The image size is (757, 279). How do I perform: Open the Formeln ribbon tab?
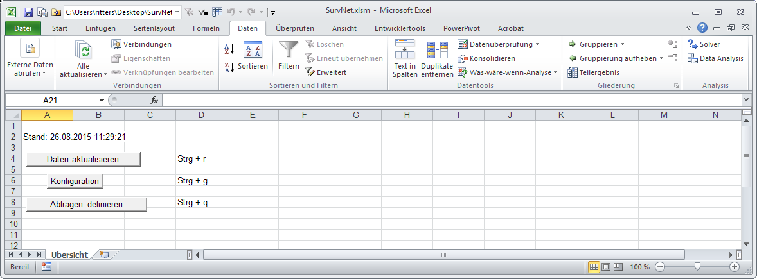[206, 28]
